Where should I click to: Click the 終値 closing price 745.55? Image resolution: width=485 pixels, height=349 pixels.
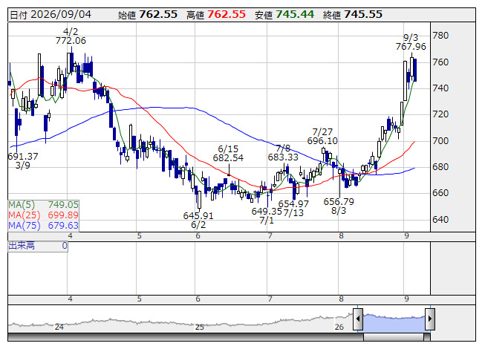click(363, 15)
